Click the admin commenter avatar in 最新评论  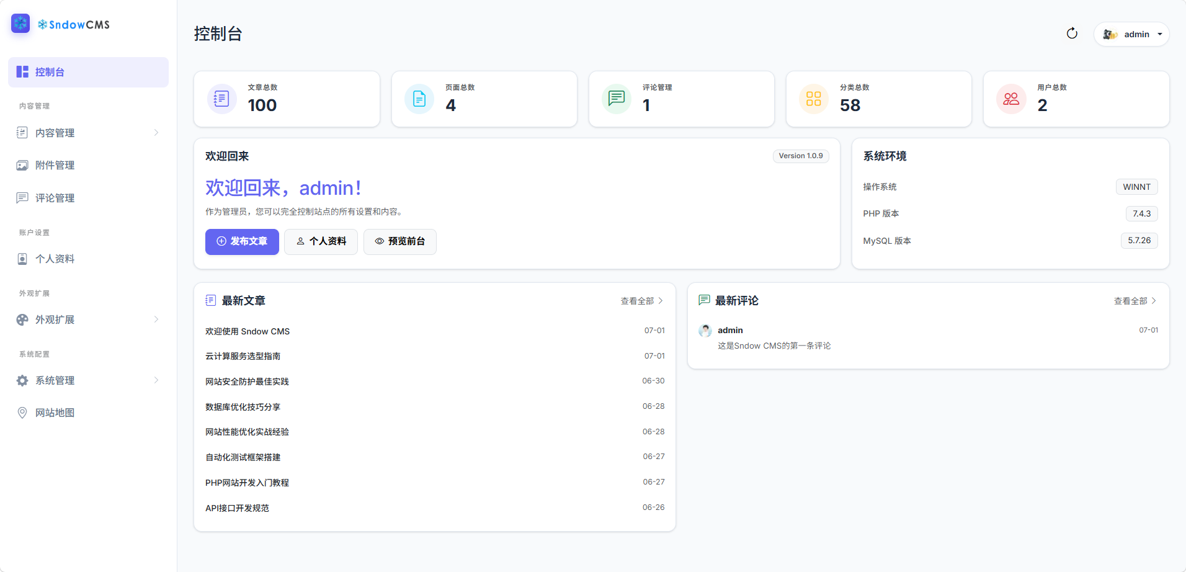point(705,331)
